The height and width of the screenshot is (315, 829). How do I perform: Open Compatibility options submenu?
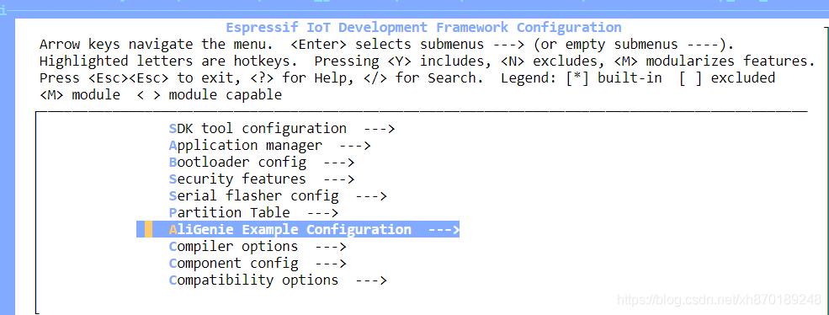tap(278, 280)
